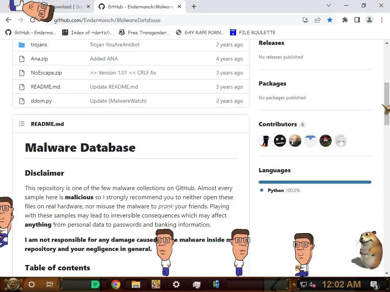Open the Releases heading link

(x=271, y=43)
